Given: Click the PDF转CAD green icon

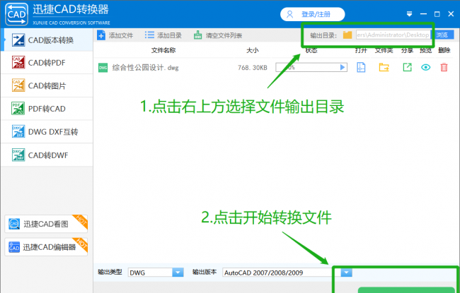Looking at the screenshot, I should click(x=18, y=109).
